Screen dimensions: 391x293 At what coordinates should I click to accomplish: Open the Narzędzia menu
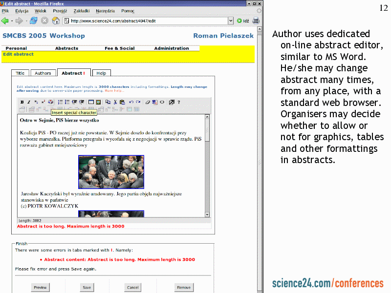[x=104, y=10]
